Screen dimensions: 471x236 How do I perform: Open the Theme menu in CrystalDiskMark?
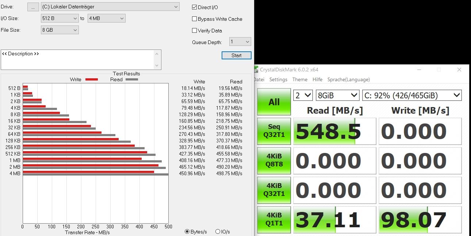click(300, 79)
